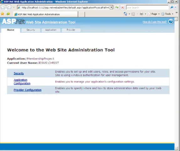This screenshot has height=151, width=180.
Task: Open search options dropdown arrow
Action: [x=176, y=8]
